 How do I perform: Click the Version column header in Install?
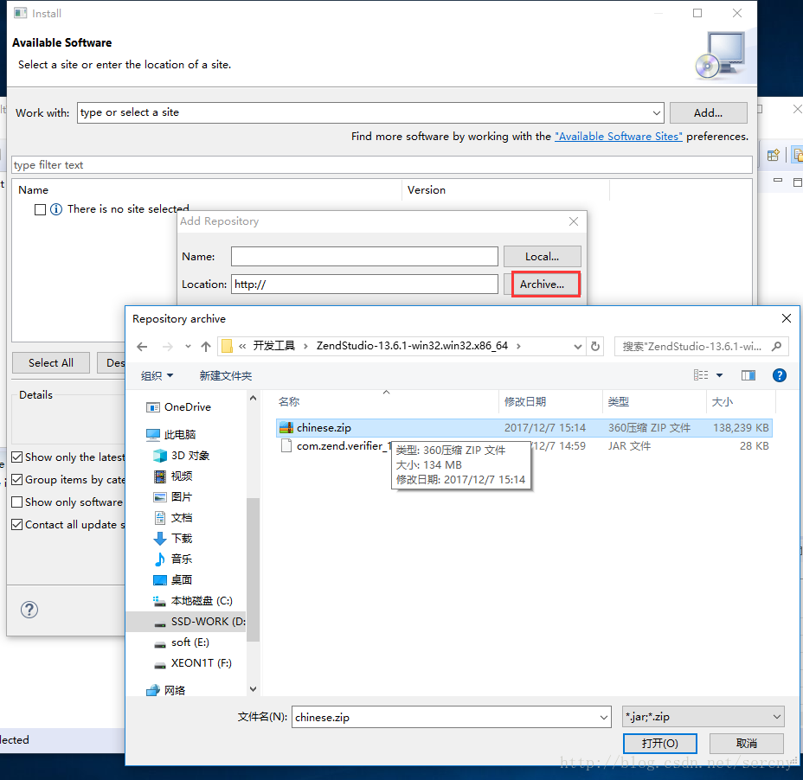click(426, 190)
